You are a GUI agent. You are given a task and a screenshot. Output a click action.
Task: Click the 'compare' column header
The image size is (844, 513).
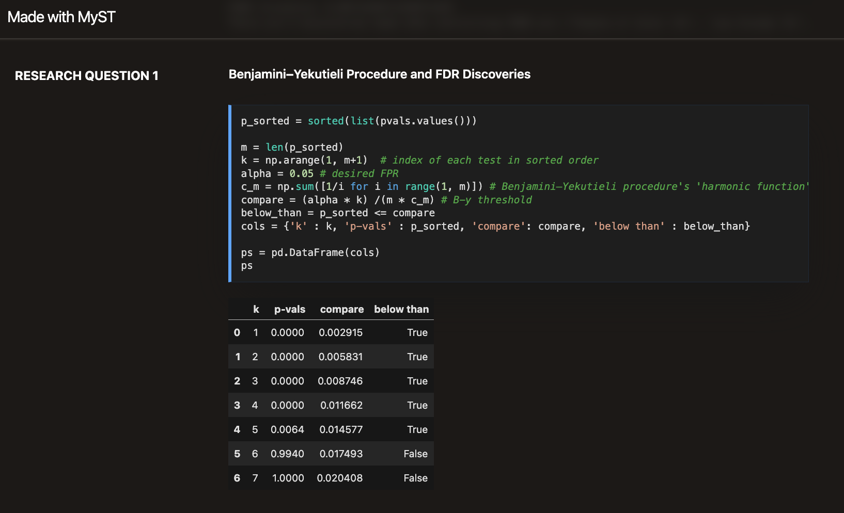click(341, 309)
